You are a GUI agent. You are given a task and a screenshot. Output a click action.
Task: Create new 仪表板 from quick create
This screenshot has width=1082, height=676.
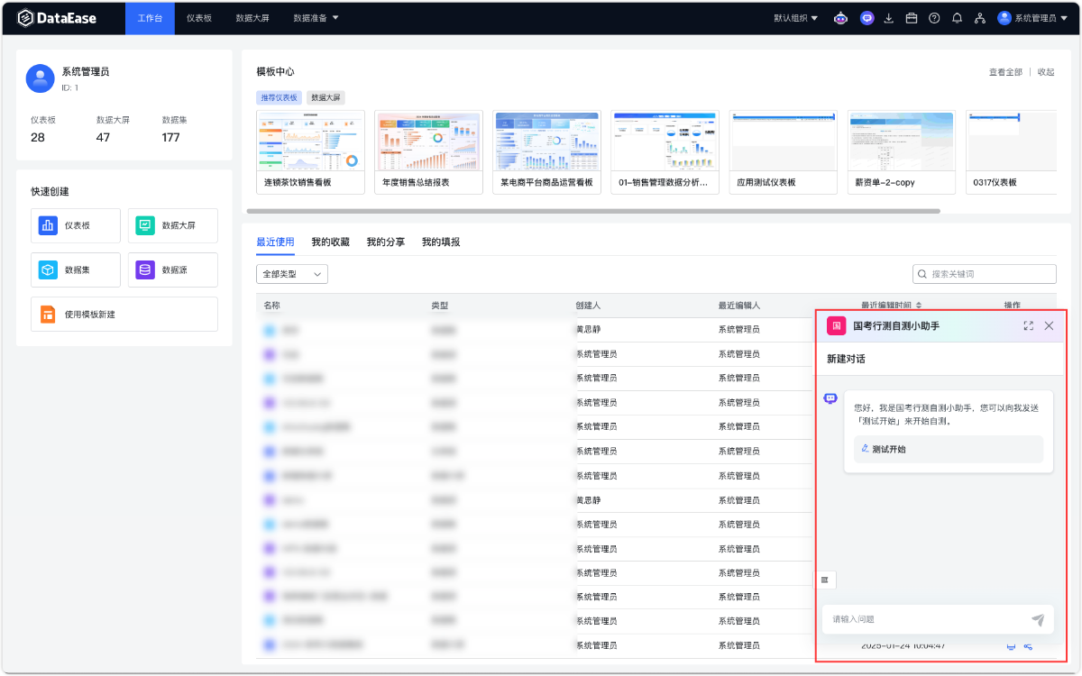pos(76,225)
